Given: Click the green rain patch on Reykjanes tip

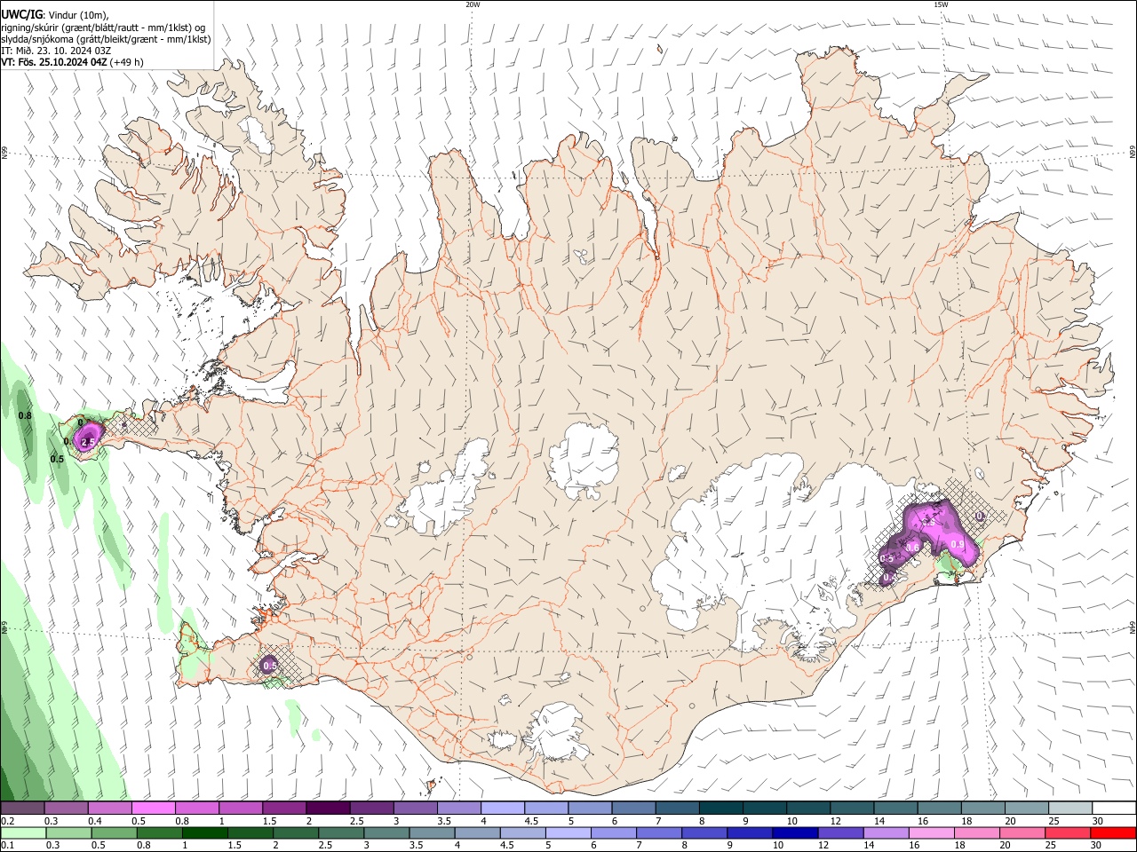Looking at the screenshot, I should click(191, 643).
